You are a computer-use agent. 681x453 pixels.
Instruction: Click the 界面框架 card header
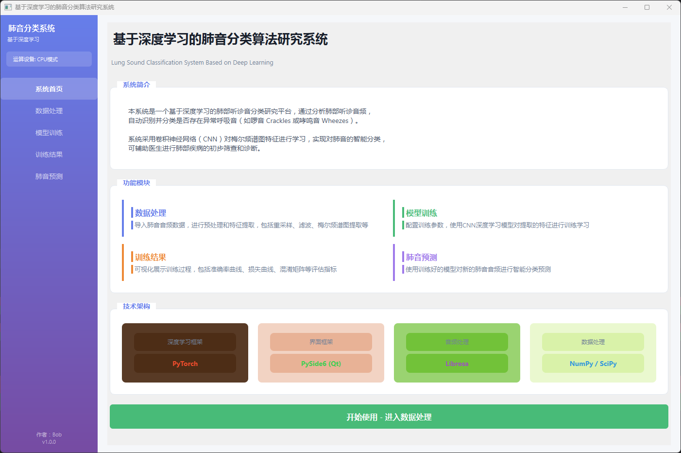point(321,342)
